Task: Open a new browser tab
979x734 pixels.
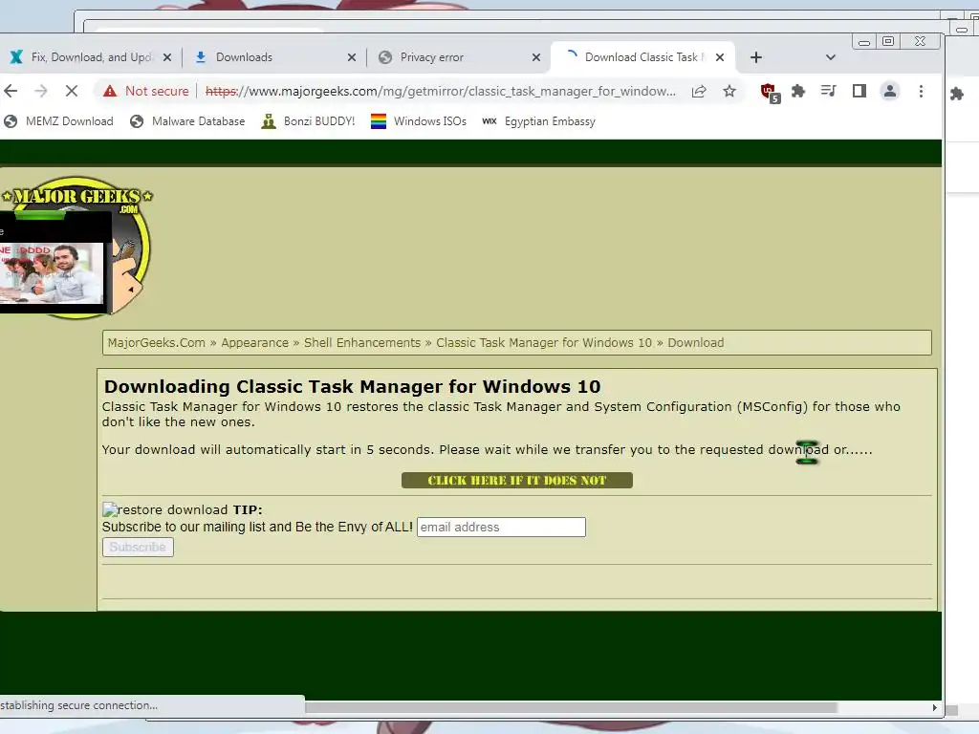Action: pos(756,57)
